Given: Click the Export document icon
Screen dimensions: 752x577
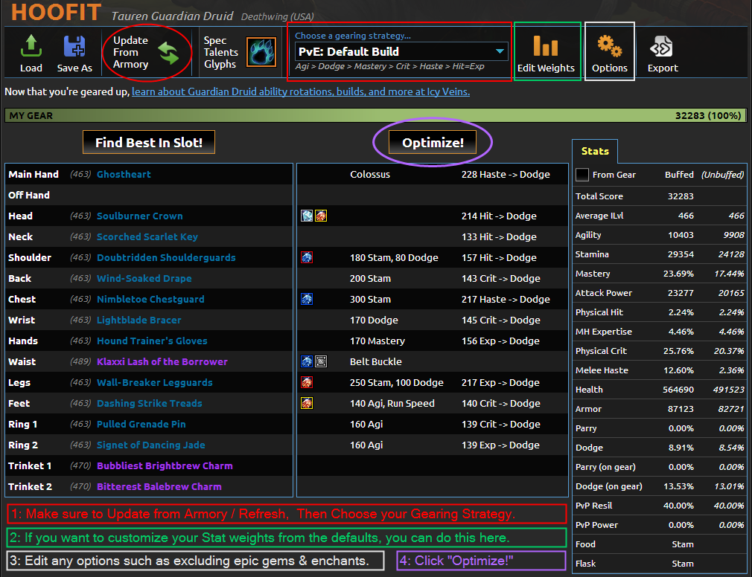Looking at the screenshot, I should pos(661,46).
